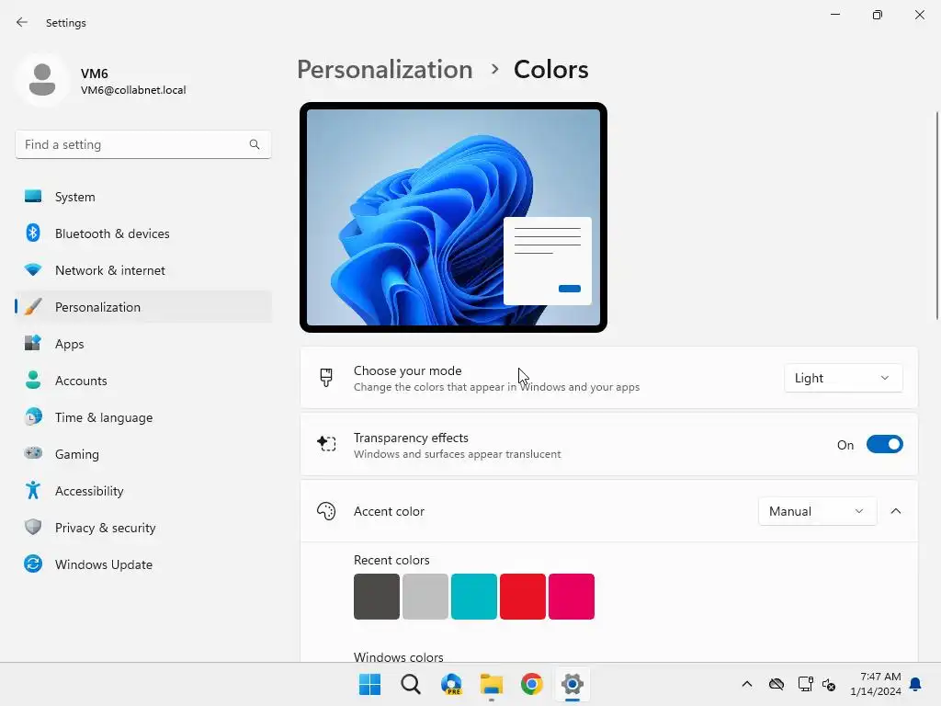Open Accessibility settings page
This screenshot has height=706, width=941.
(x=143, y=491)
